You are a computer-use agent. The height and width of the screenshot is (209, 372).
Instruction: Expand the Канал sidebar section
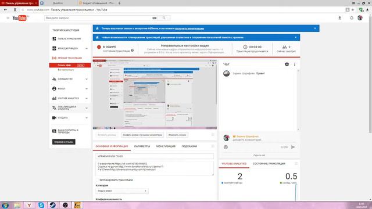click(87, 89)
